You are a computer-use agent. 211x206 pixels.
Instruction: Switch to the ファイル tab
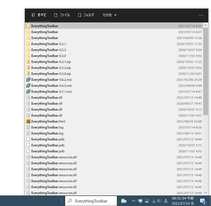click(62, 15)
